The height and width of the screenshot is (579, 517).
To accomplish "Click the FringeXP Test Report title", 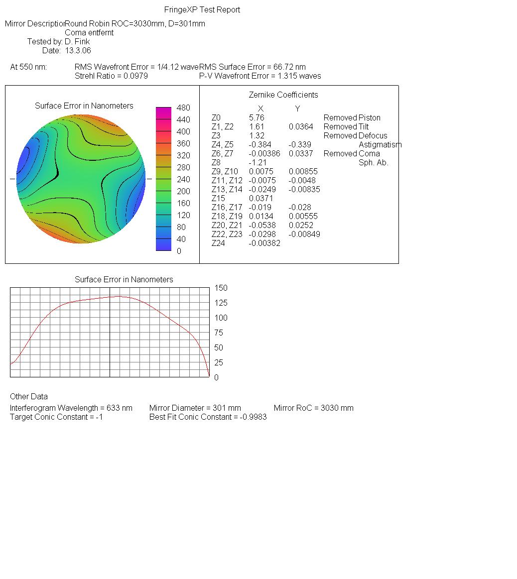I will [x=202, y=10].
